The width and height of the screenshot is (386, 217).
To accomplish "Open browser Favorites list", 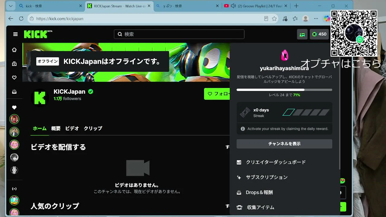I will point(295,19).
